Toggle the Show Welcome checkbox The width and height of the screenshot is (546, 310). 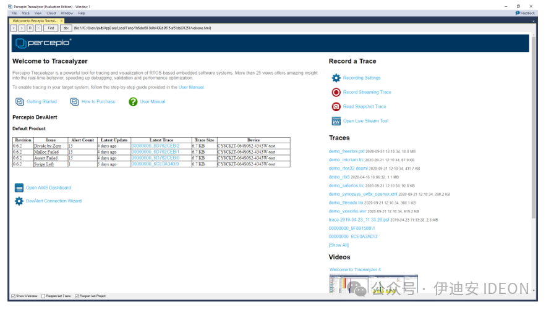tap(13, 296)
